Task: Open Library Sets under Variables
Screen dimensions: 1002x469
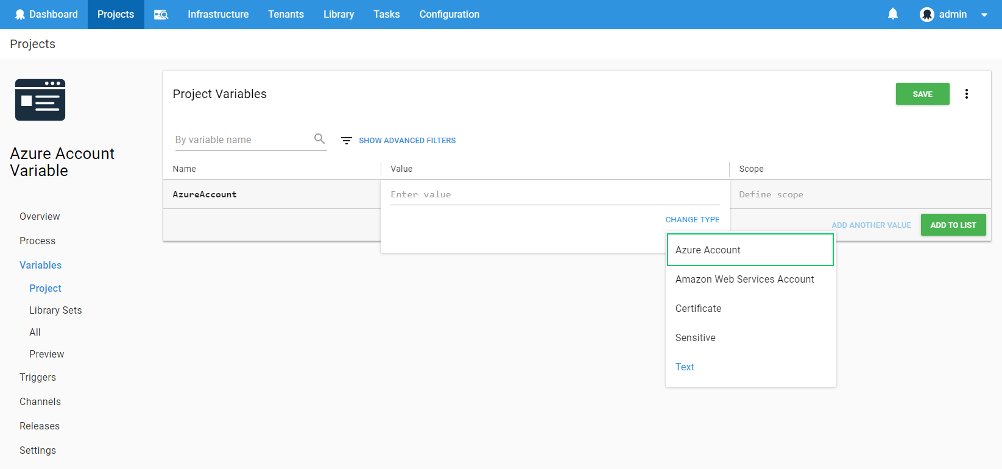Action: click(55, 311)
